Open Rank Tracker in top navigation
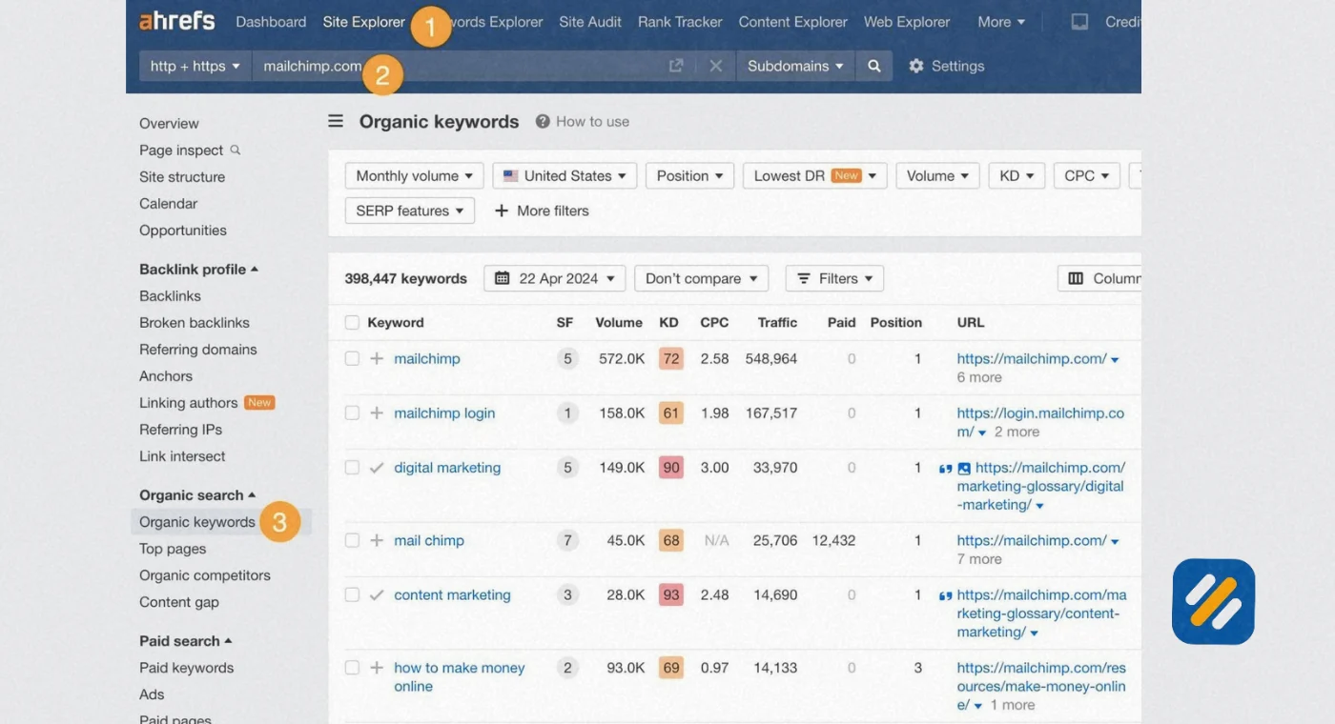The width and height of the screenshot is (1335, 724). click(680, 22)
